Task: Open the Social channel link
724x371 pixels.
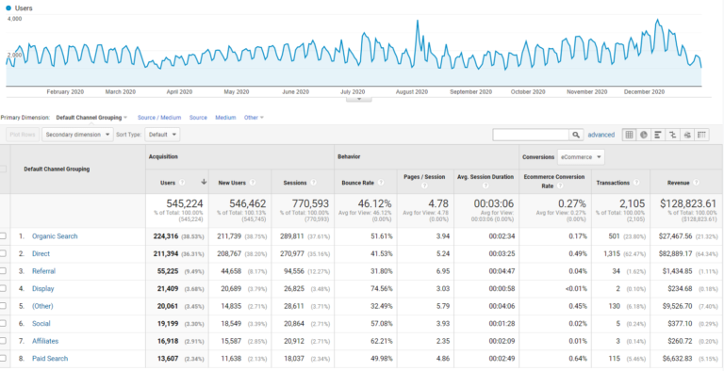Action: pyautogui.click(x=41, y=324)
